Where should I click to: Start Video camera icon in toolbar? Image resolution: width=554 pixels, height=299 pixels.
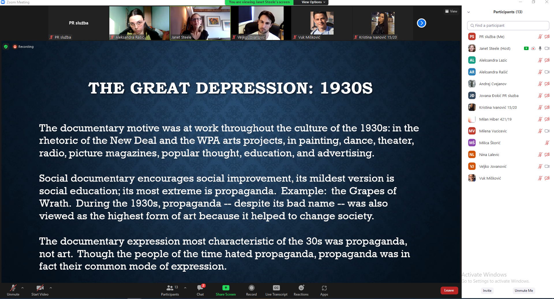click(x=40, y=288)
